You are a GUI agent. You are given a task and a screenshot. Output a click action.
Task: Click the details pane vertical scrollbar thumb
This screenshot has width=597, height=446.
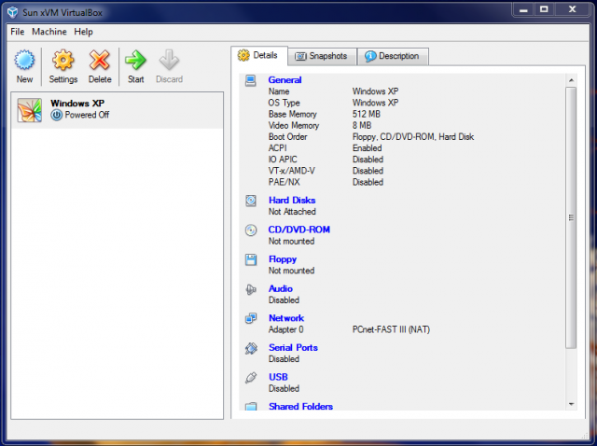pos(571,217)
